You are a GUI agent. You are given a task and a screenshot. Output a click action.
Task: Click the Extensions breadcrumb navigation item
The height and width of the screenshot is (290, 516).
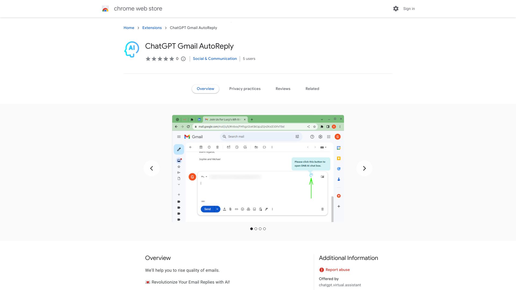(x=152, y=27)
